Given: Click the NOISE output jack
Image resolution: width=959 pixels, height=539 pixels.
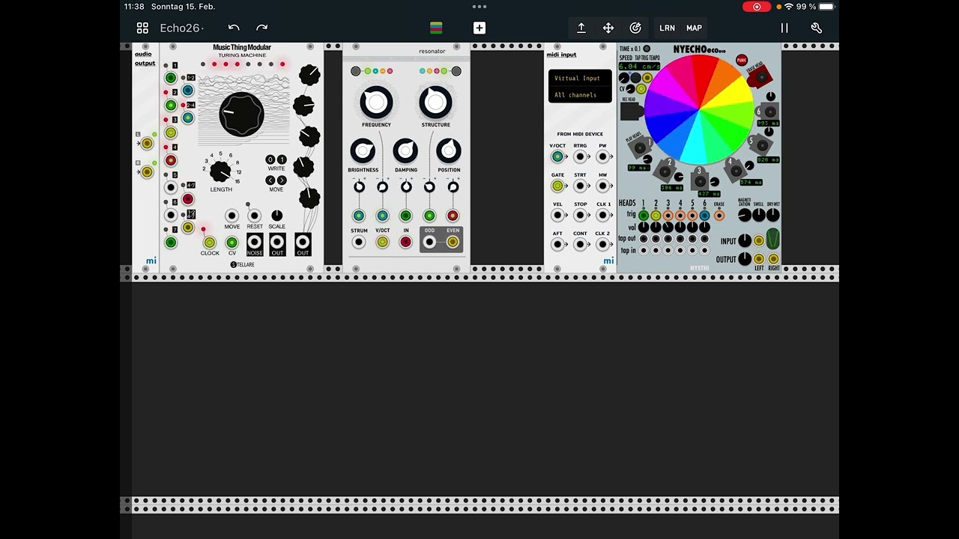Looking at the screenshot, I should (255, 242).
